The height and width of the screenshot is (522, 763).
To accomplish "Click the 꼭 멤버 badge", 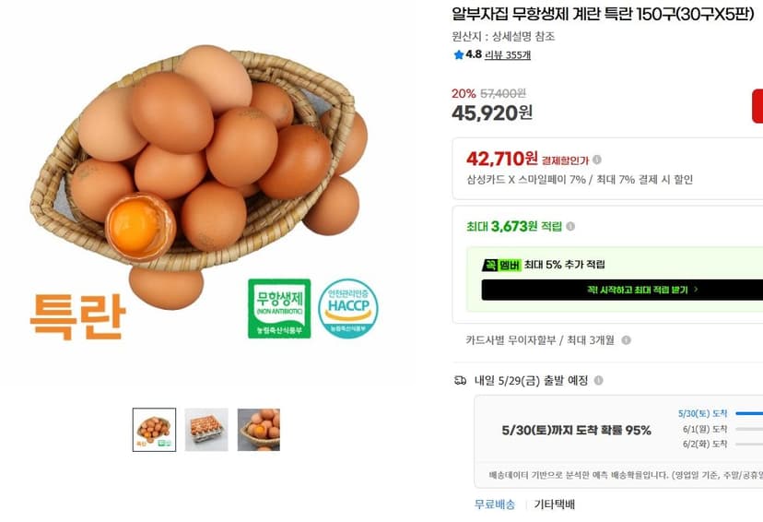I will pyautogui.click(x=501, y=265).
